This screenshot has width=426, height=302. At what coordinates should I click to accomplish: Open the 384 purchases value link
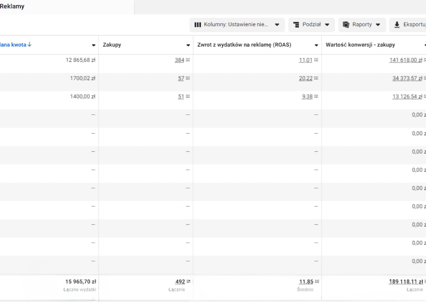click(179, 60)
